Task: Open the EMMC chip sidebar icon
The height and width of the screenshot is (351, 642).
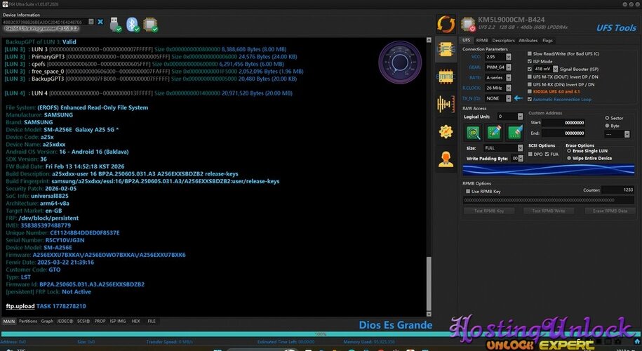Action: [x=446, y=77]
